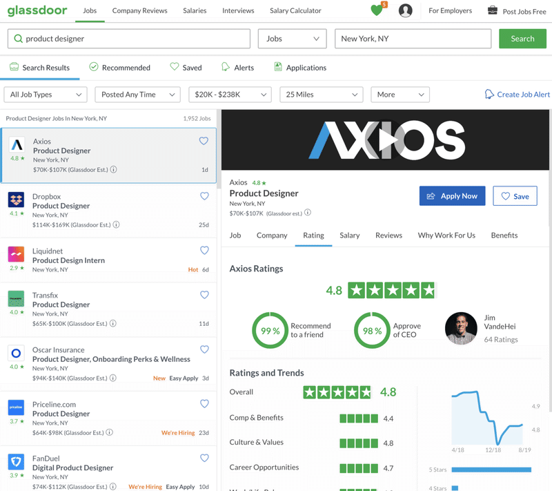Open the Alerts tab
Image resolution: width=552 pixels, height=491 pixels.
237,68
